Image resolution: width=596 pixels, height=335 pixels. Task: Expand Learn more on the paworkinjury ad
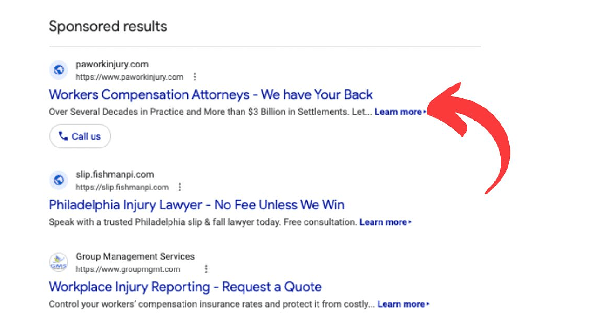tap(400, 112)
